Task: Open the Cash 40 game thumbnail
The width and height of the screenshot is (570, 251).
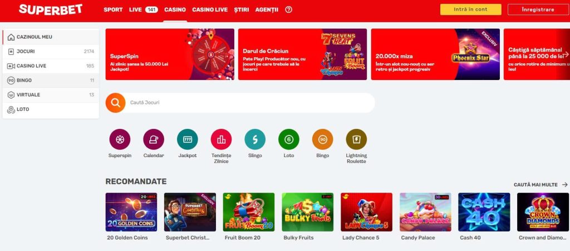Action: 484,212
